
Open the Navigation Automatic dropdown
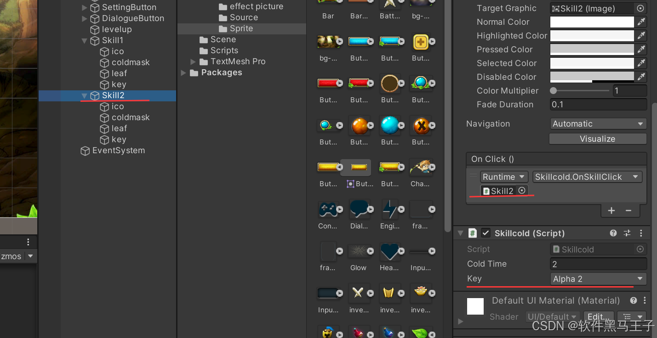[x=598, y=124]
